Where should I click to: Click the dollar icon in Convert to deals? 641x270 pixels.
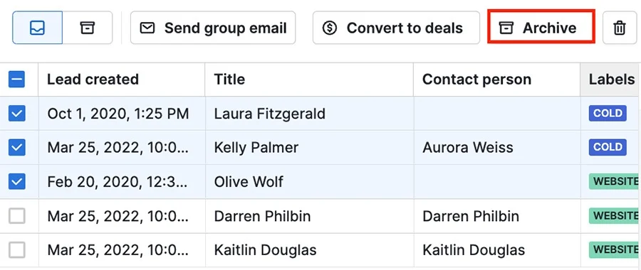(330, 28)
